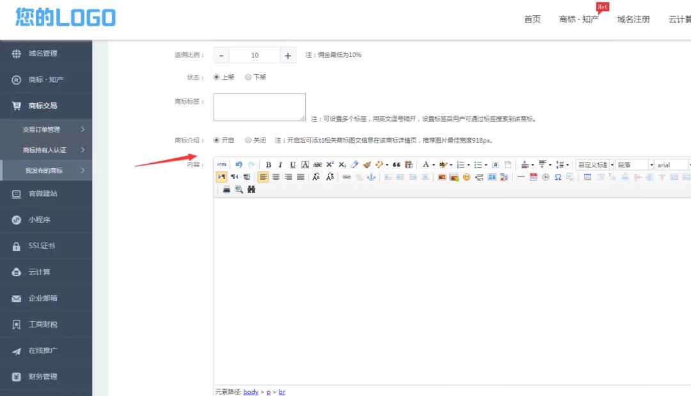Click the italic formatting icon
Viewport: 691px width, 396px height.
click(x=280, y=165)
